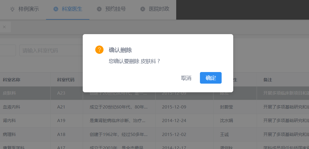Image resolution: width=309 pixels, height=149 pixels.
Task: Click the 取消 cancel button
Action: click(186, 78)
